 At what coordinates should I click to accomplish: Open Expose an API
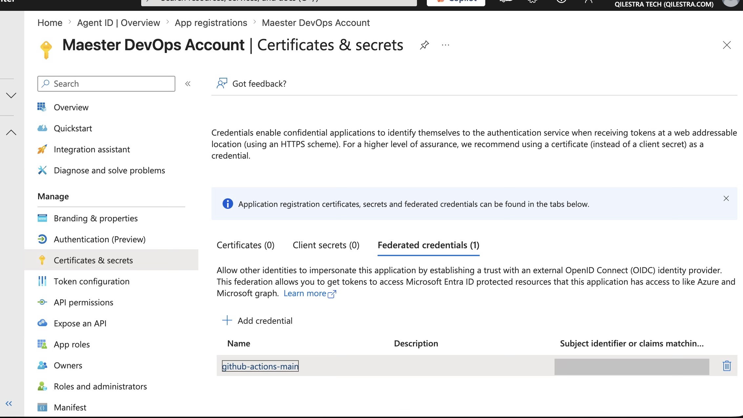(80, 323)
